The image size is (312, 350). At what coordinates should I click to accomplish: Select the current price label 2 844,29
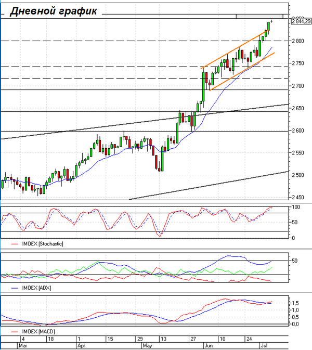tap(301, 21)
